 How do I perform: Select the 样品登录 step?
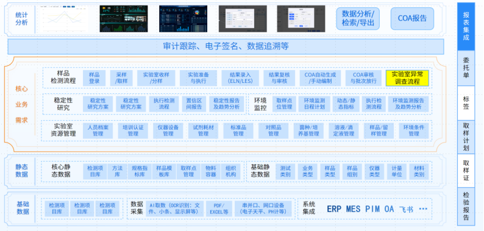94,78
